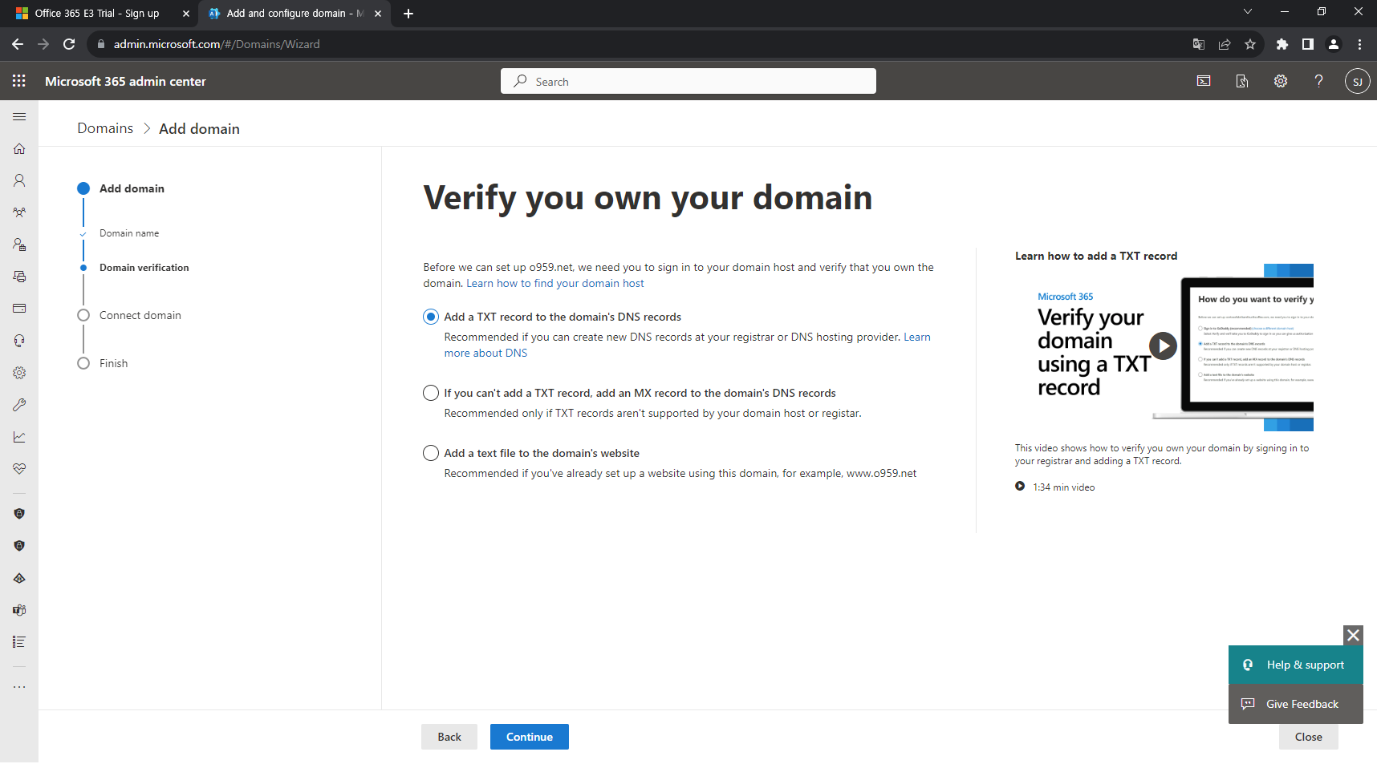The height and width of the screenshot is (764, 1377).
Task: Open Help & support
Action: pos(1296,665)
